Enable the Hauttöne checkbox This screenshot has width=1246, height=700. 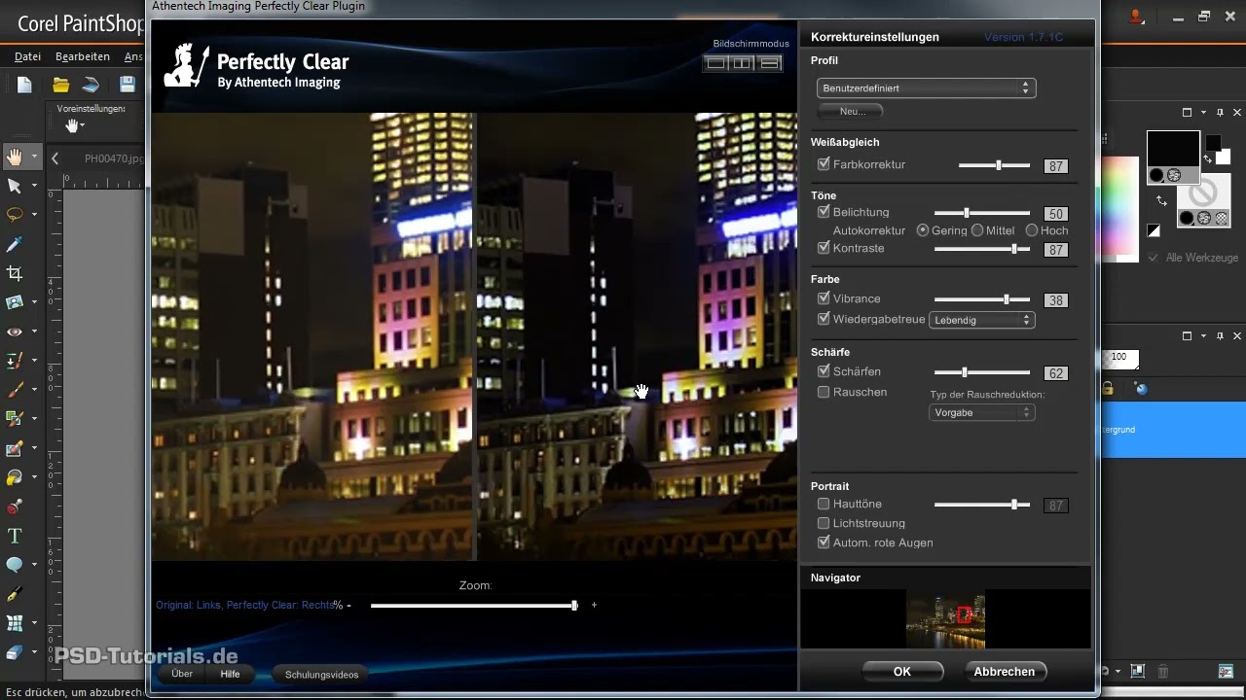click(x=825, y=504)
